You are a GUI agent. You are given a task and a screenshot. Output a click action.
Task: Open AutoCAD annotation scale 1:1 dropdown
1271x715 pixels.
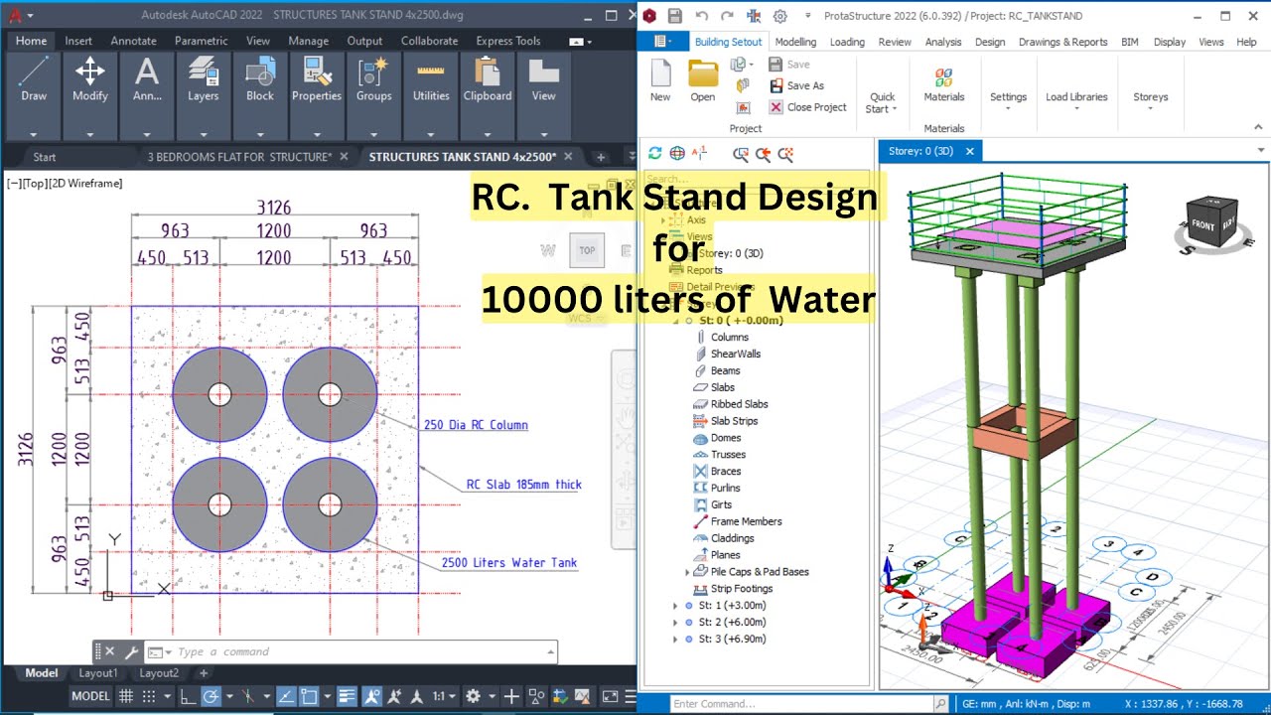point(444,697)
